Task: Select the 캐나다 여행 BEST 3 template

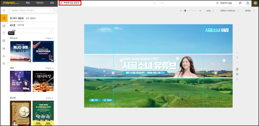Action: pyautogui.click(x=20, y=51)
